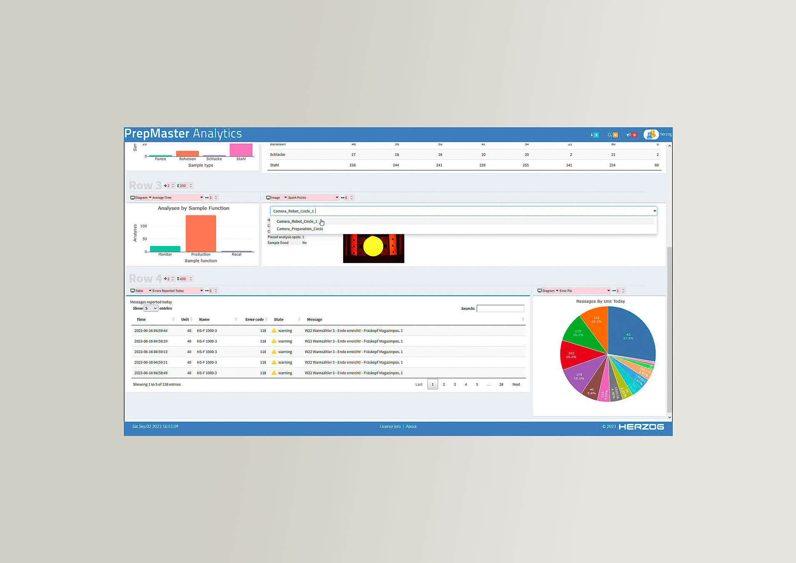Screen dimensions: 796x563
Task: Click warning icon in 04:59:19 row
Action: click(274, 341)
